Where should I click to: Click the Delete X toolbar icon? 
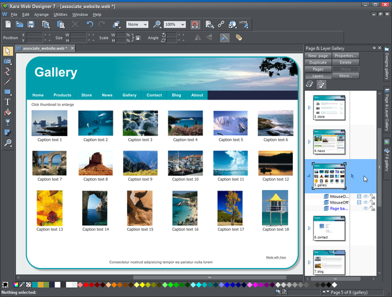(76, 24)
